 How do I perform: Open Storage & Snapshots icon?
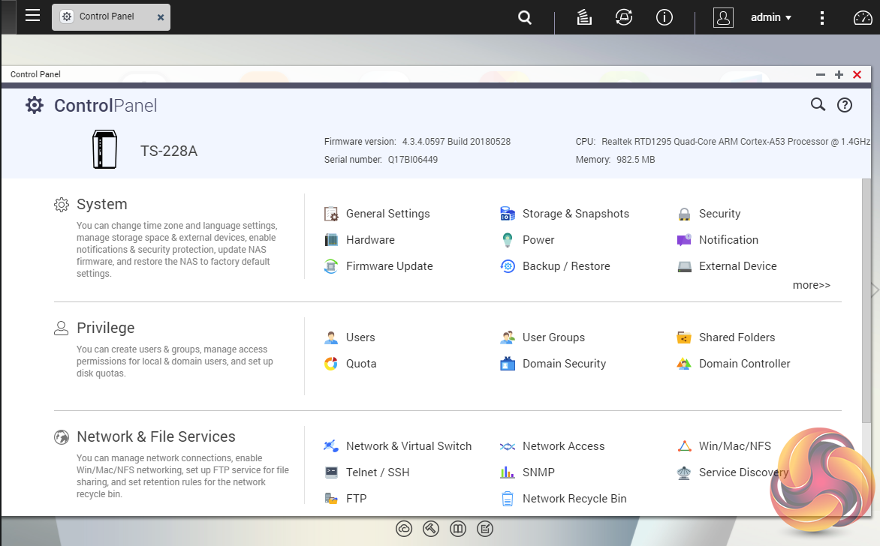point(508,214)
